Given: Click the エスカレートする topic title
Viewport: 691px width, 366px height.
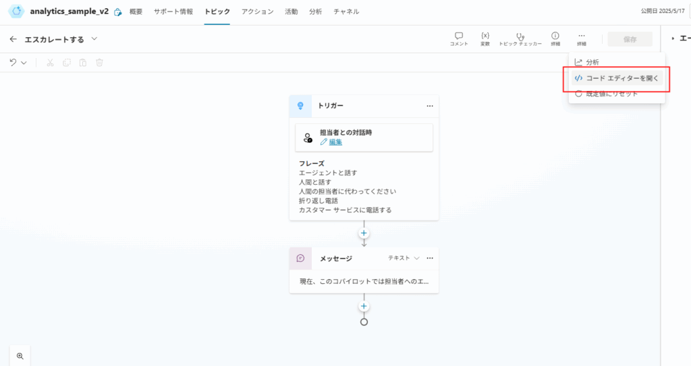Looking at the screenshot, I should pyautogui.click(x=54, y=40).
